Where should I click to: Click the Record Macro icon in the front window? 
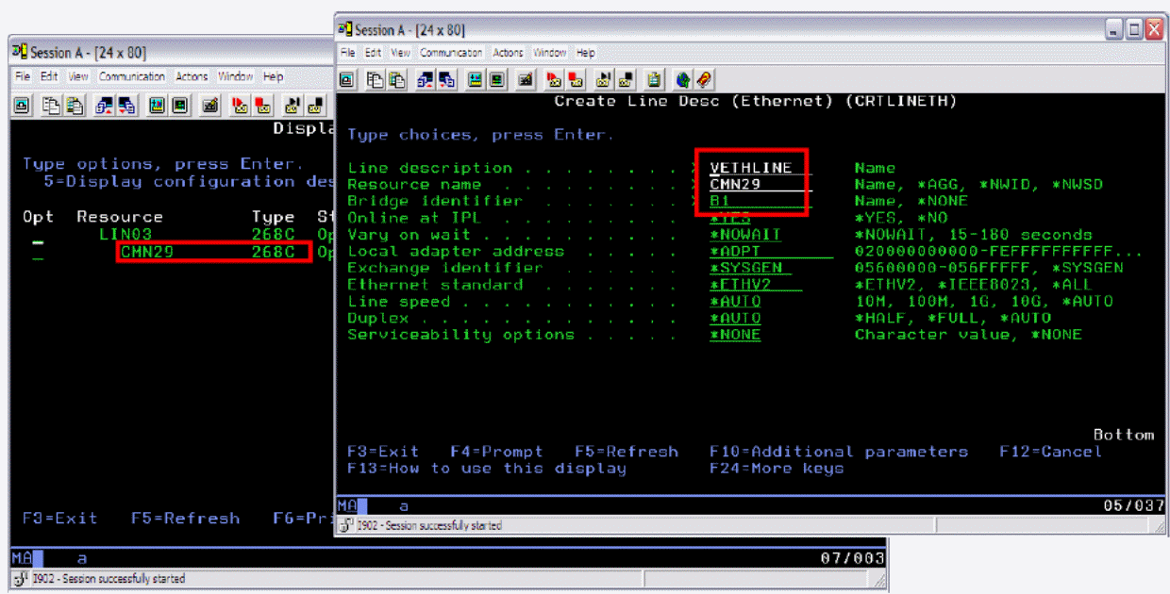coord(554,79)
